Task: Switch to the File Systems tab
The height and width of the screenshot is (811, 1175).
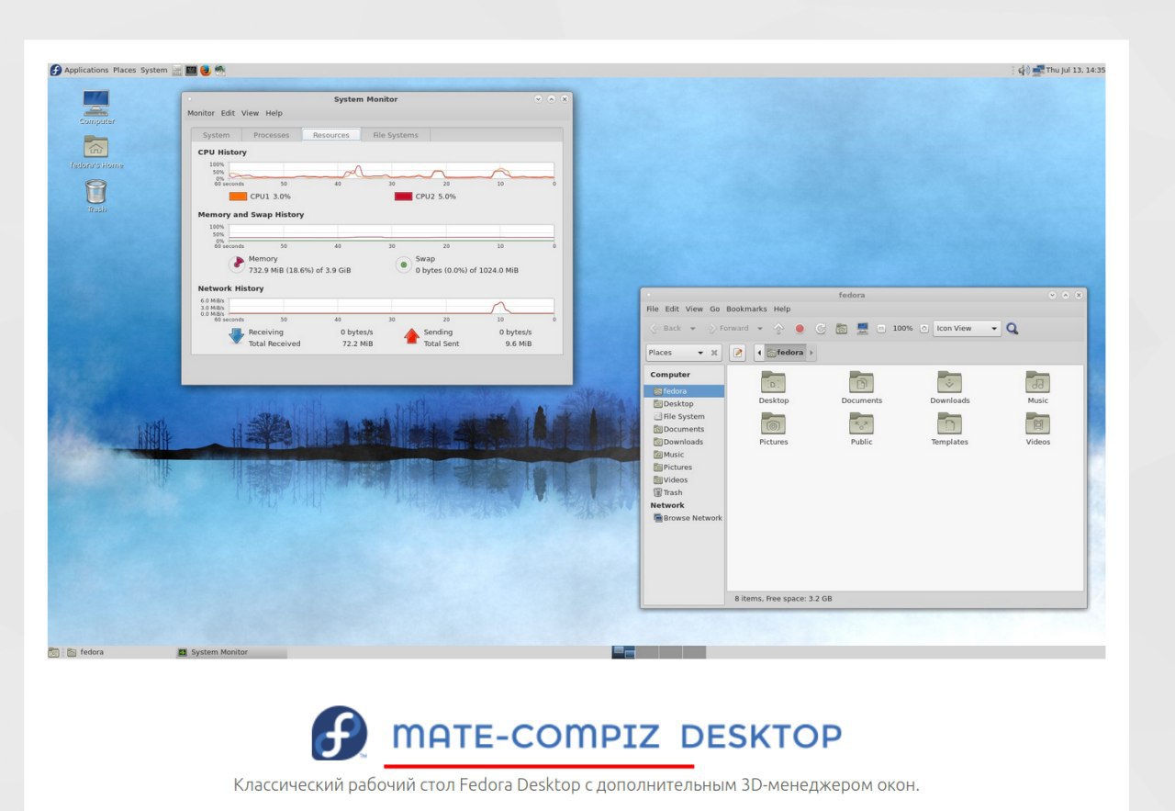Action: coord(396,135)
